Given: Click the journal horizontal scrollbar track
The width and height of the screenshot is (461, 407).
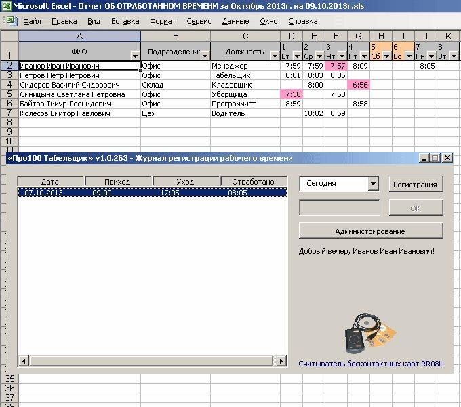Looking at the screenshot, I should (x=151, y=361).
